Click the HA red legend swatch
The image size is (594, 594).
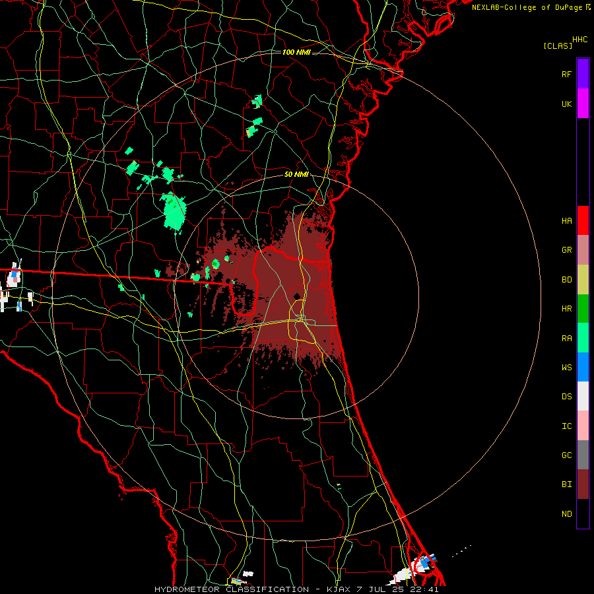click(583, 220)
